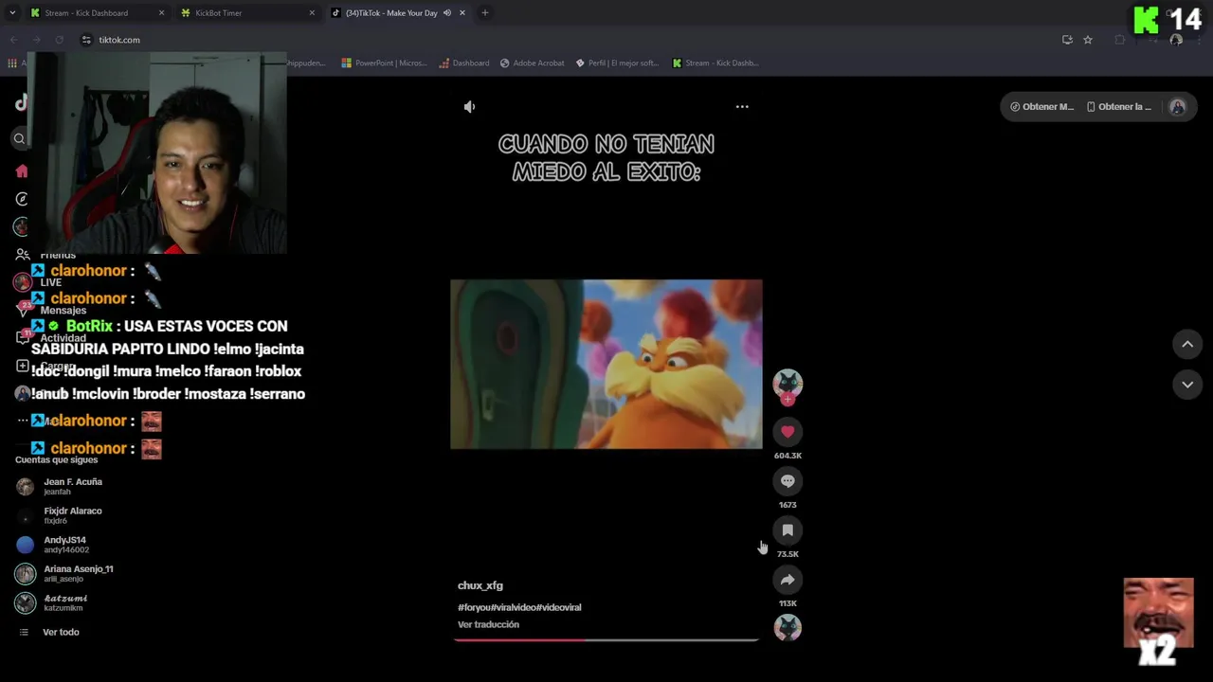Mute the TikTok tab audio icon

(447, 13)
